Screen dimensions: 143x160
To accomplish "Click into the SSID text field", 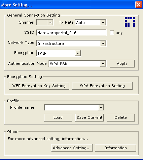I will [x=71, y=33].
